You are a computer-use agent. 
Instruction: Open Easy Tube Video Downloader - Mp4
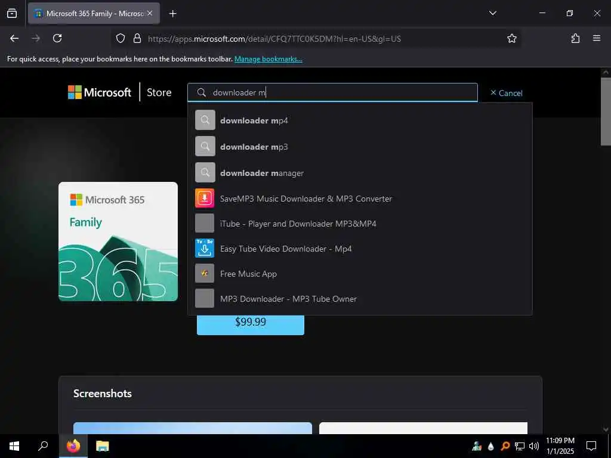click(x=360, y=248)
